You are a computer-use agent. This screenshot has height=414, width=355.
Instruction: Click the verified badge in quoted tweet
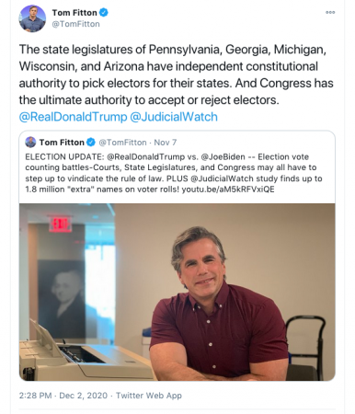[91, 143]
